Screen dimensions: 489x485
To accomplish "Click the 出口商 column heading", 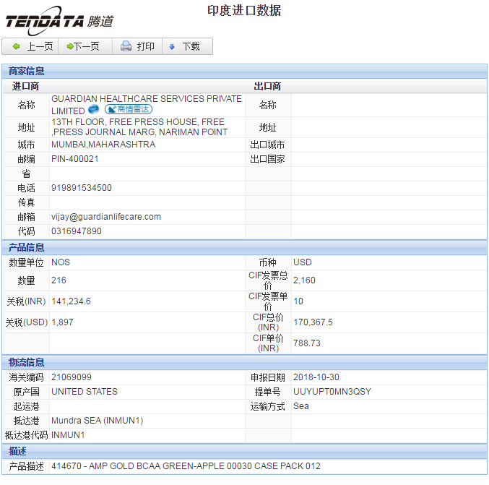I will tap(267, 86).
